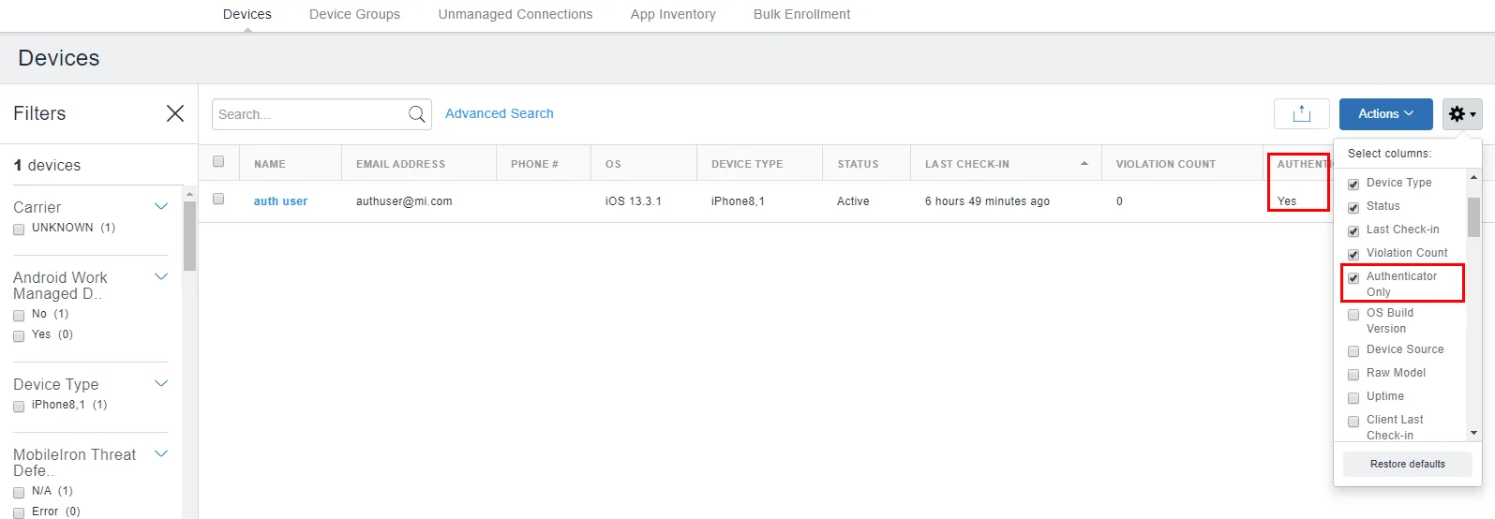This screenshot has width=1495, height=519.
Task: Toggle the select-all devices checkbox
Action: coord(218,161)
